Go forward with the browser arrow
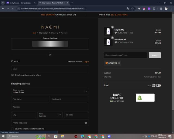Viewport: 174px width, 139px height. point(8,8)
